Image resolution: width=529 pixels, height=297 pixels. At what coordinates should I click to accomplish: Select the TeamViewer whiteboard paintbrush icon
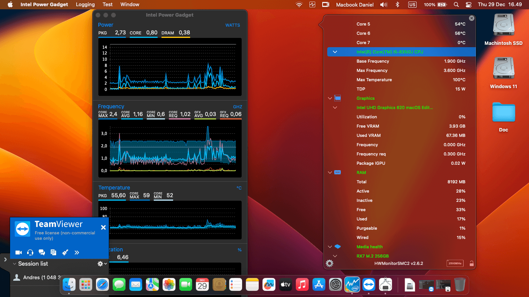[x=65, y=252]
